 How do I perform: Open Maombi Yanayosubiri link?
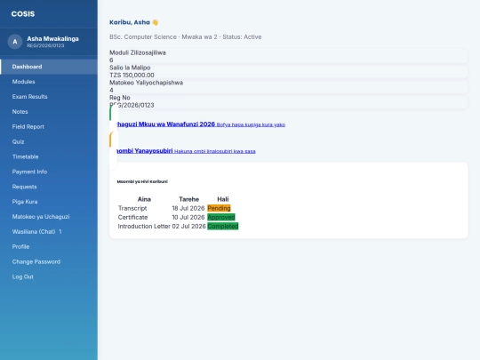point(144,150)
